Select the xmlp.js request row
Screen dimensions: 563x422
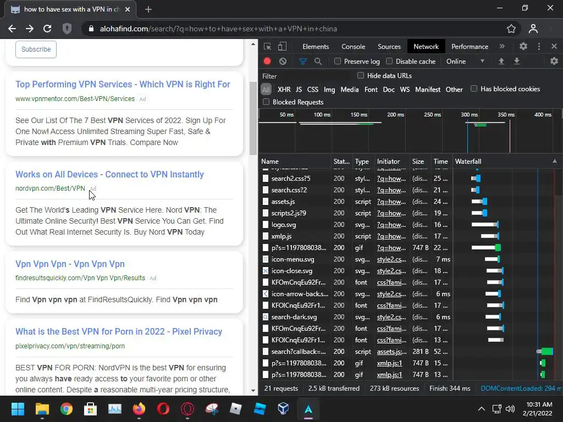(x=356, y=236)
